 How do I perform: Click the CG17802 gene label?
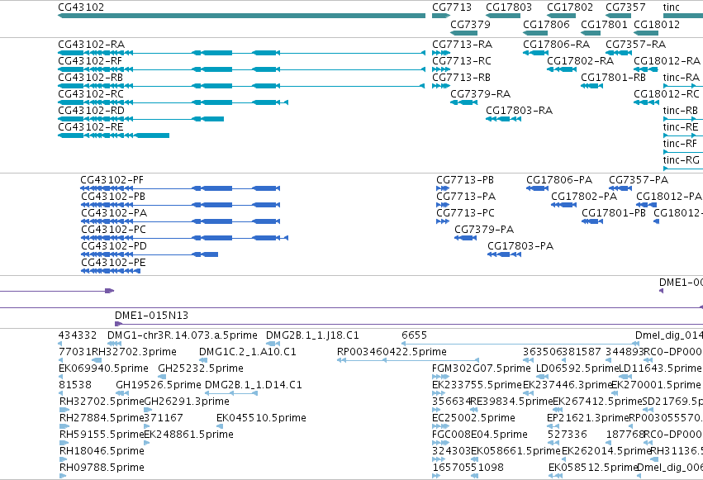tap(570, 7)
